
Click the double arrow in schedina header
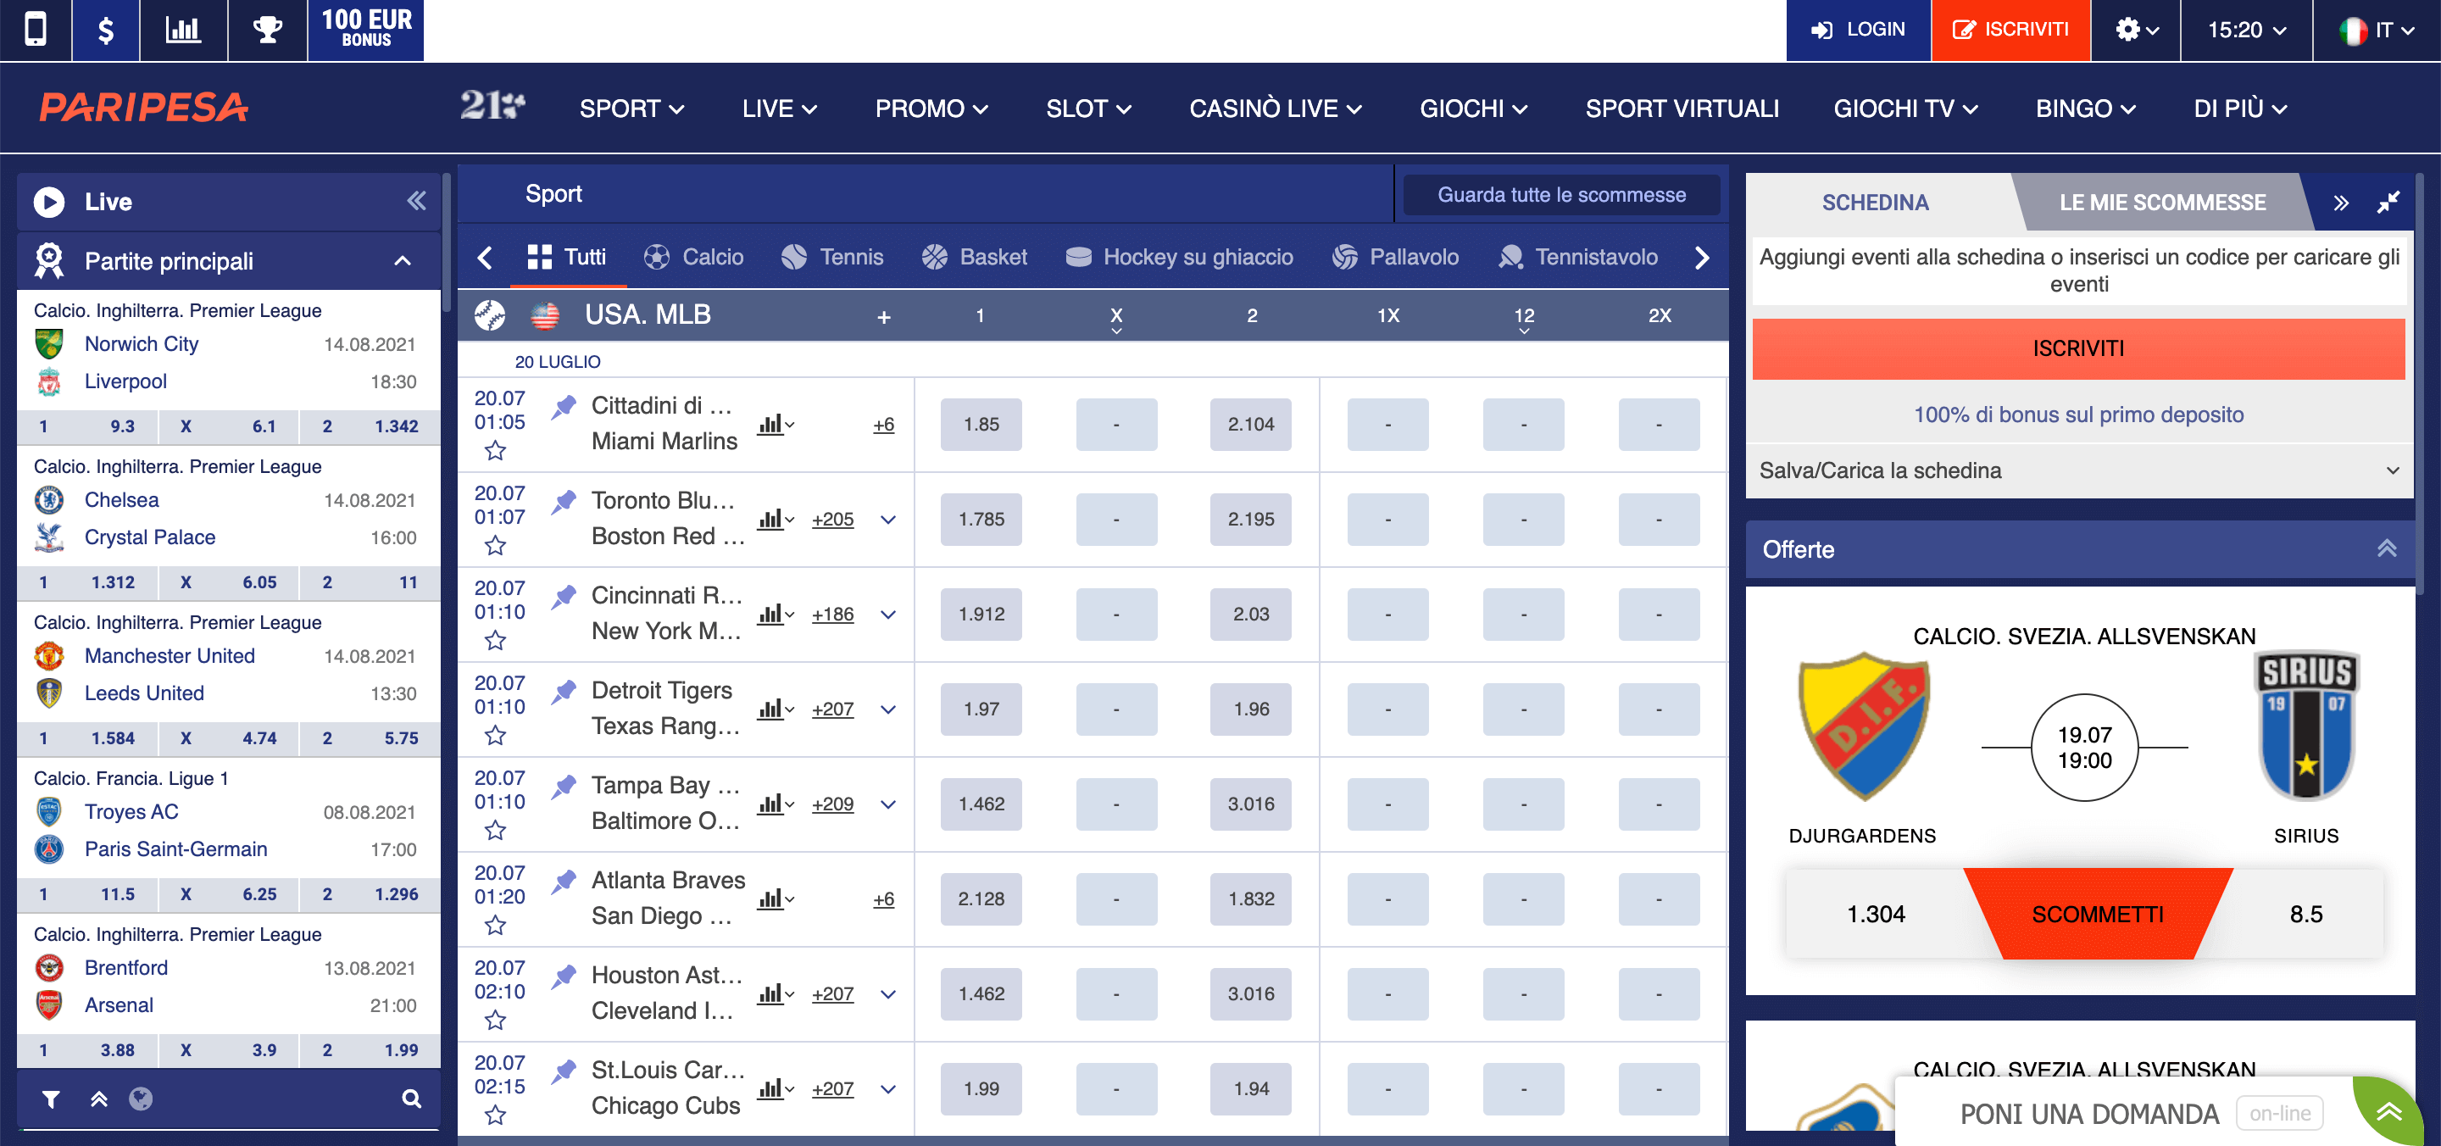2340,203
